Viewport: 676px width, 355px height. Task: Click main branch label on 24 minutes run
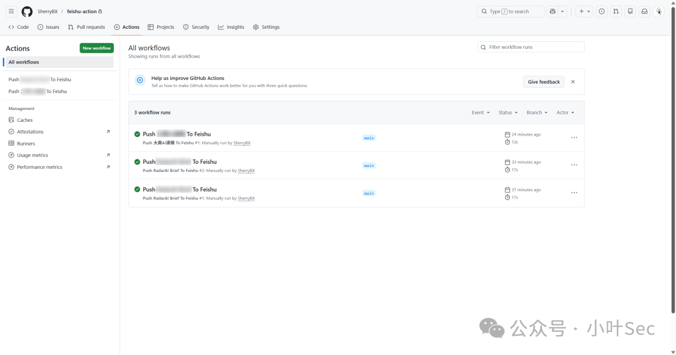(369, 138)
